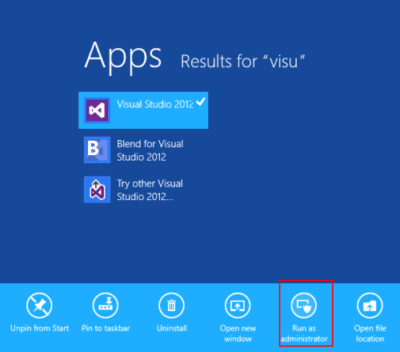Click the Uninstall trash icon
The image size is (400, 352).
coord(171,306)
